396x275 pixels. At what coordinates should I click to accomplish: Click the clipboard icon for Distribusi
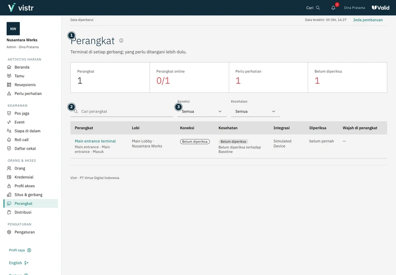click(x=9, y=212)
